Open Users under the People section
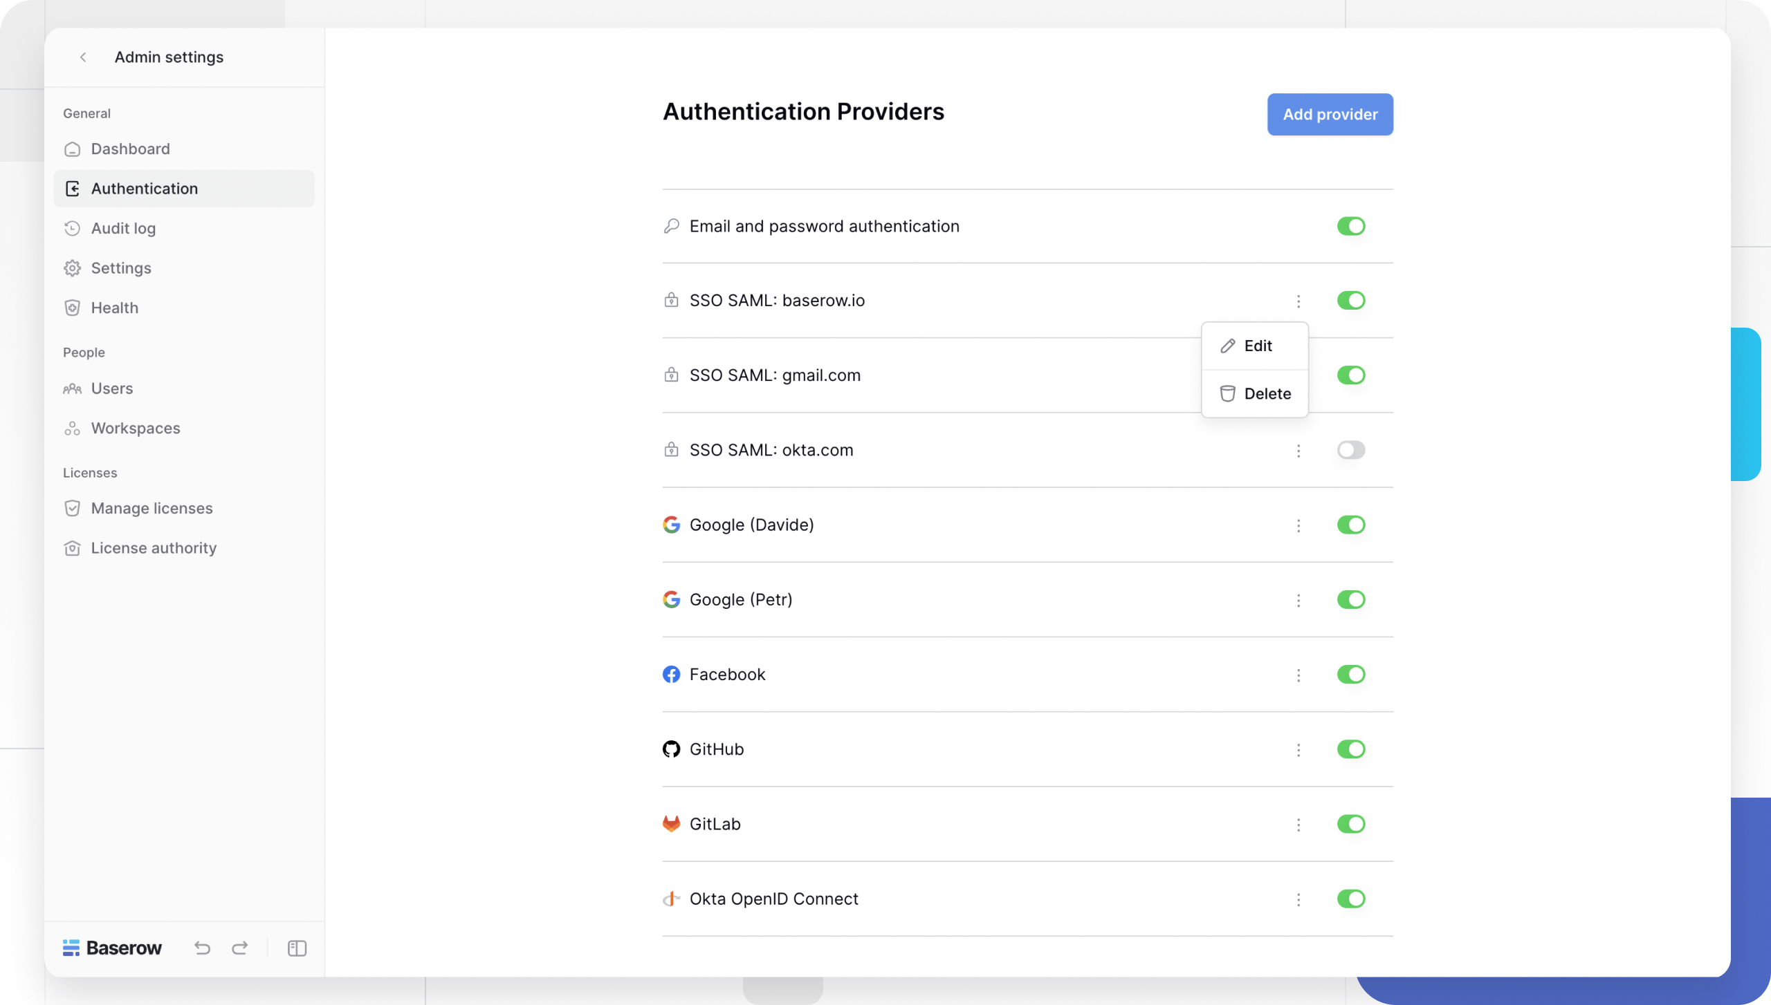The width and height of the screenshot is (1771, 1005). pos(111,388)
